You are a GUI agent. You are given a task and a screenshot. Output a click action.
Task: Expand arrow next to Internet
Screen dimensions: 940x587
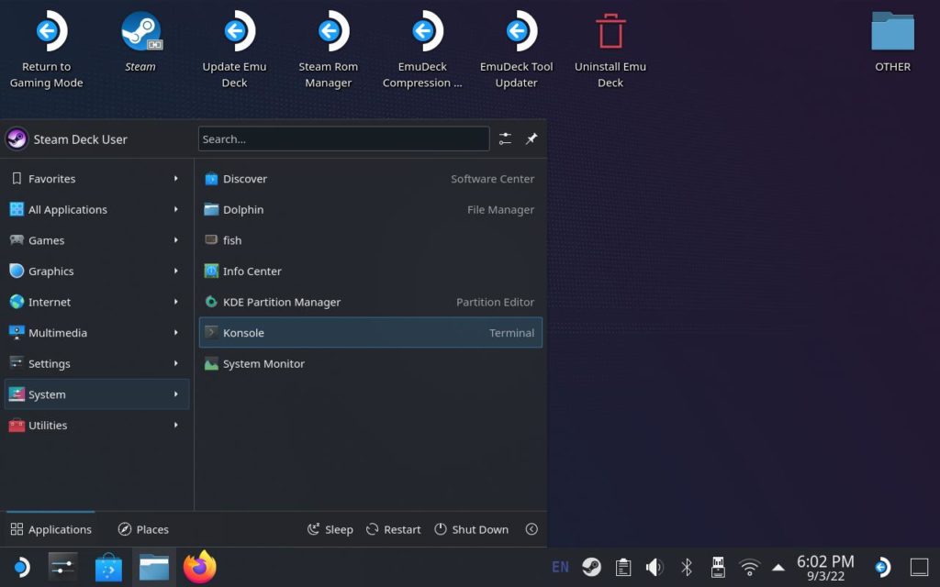coord(175,302)
